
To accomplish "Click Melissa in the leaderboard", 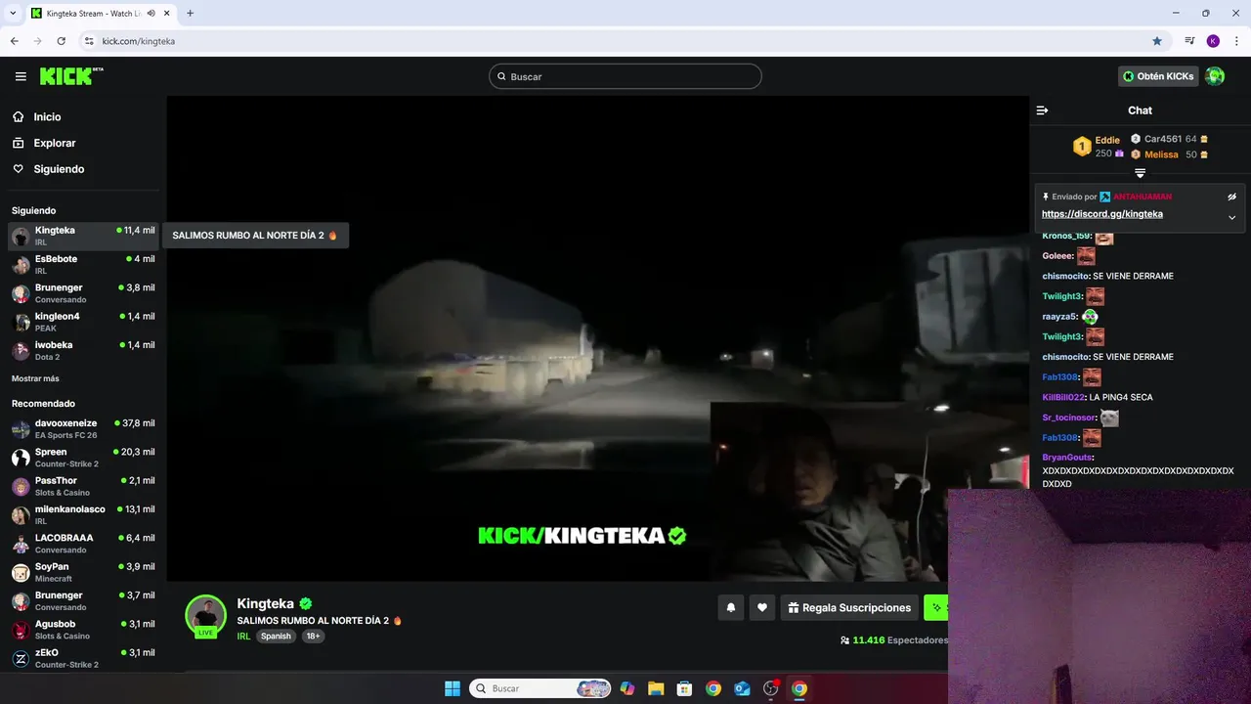I will tap(1161, 154).
